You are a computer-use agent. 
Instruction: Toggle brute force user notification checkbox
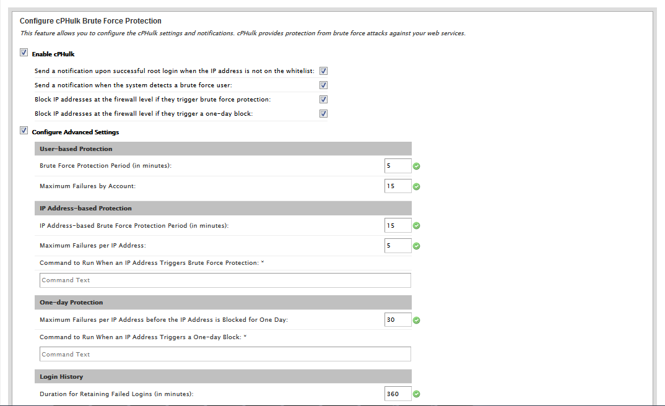(323, 85)
